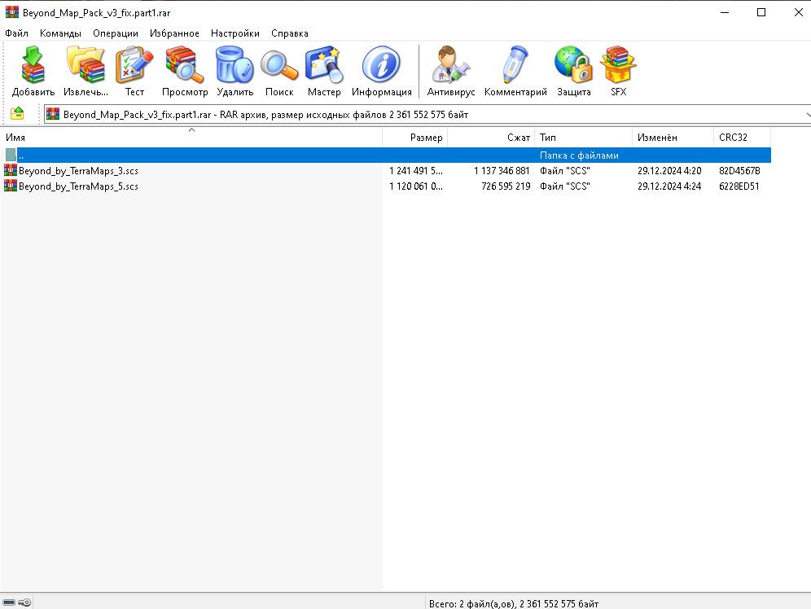Image resolution: width=811 pixels, height=609 pixels.
Task: Select Beyond_by_TerraMaps_3.scs file
Action: tap(78, 171)
